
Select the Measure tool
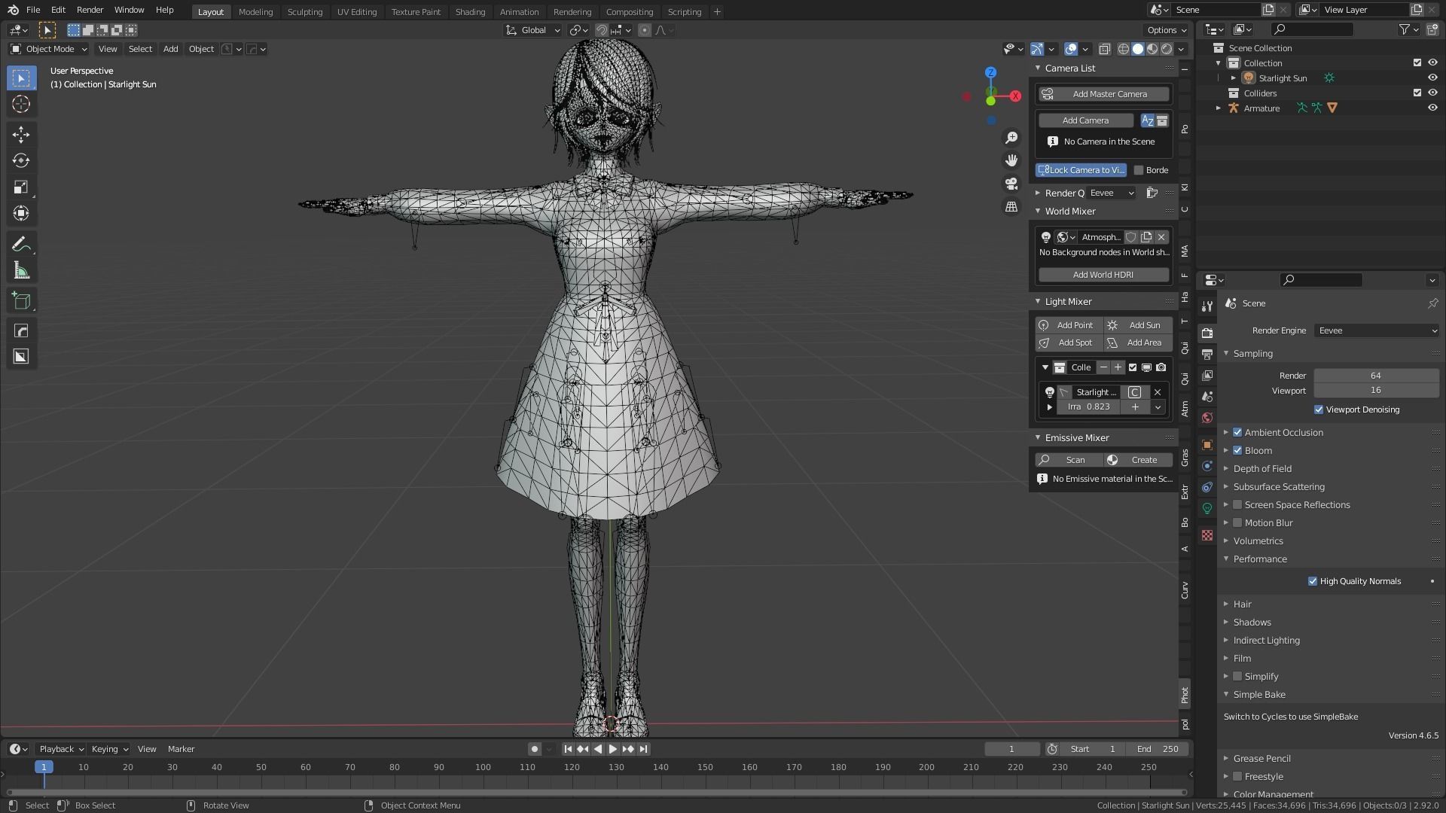[x=21, y=270]
